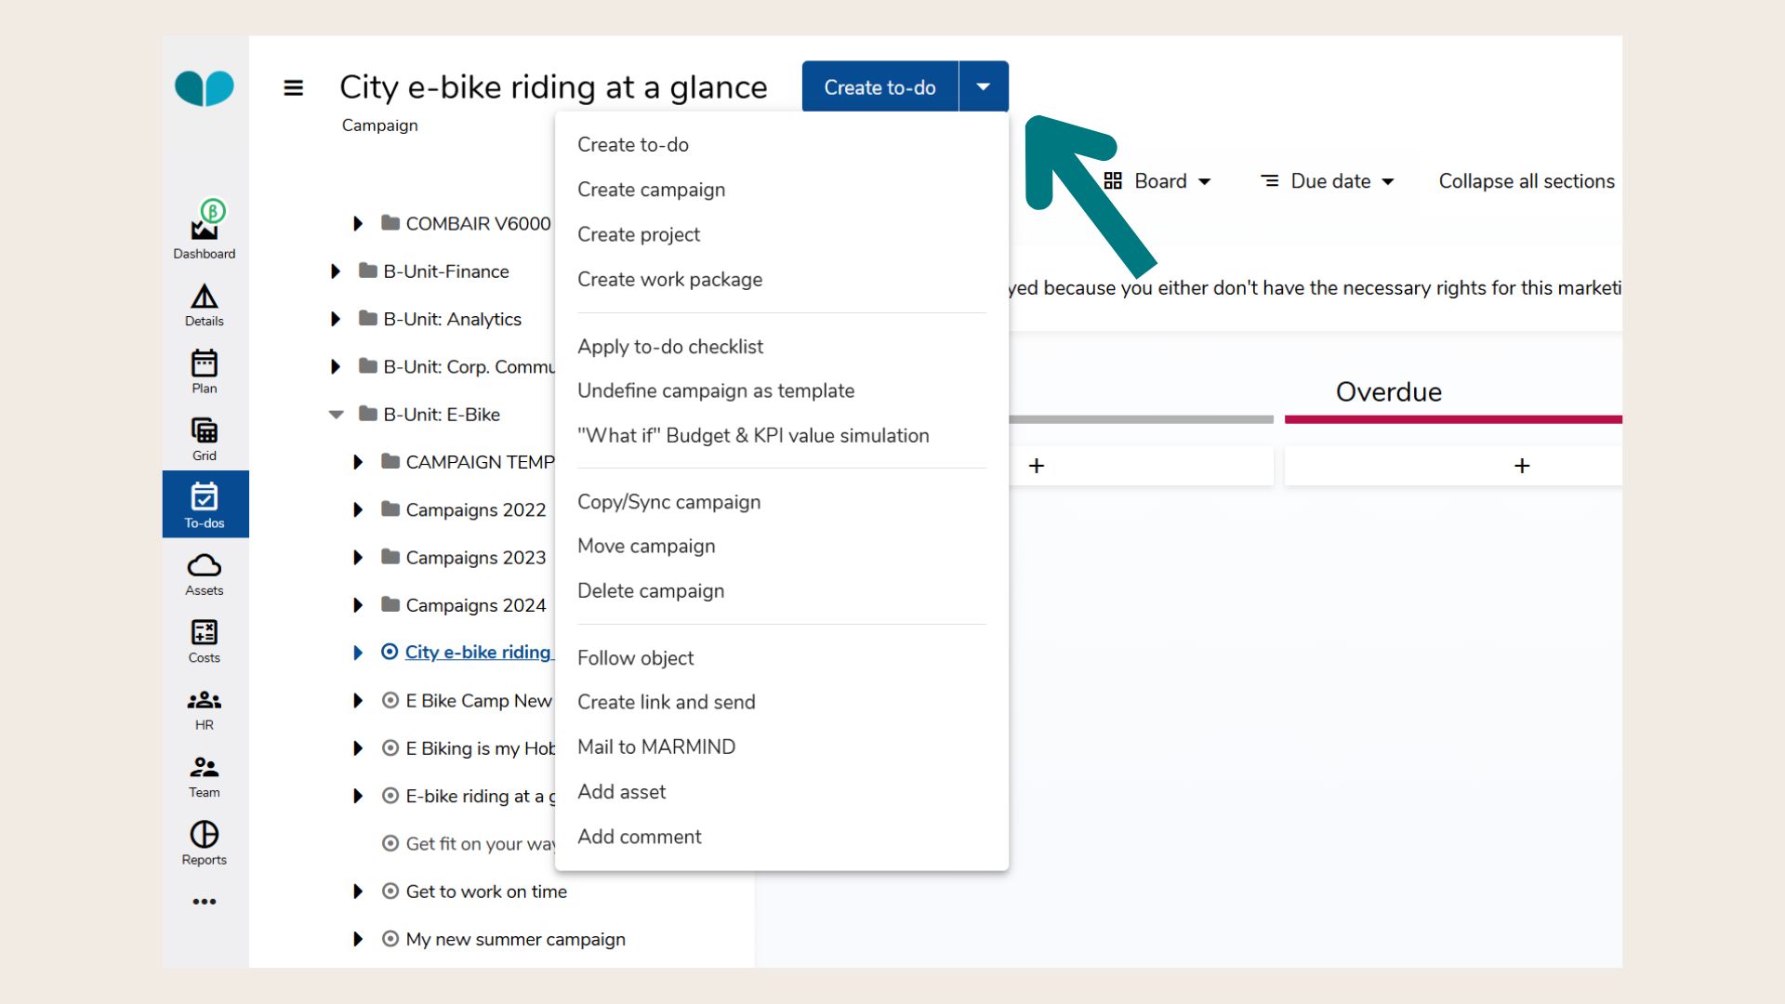Click Collapse all sections link
Image resolution: width=1785 pixels, height=1004 pixels.
pos(1526,181)
